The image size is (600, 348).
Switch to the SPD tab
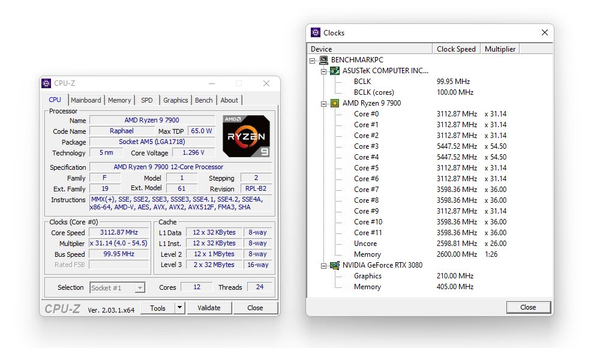point(146,100)
